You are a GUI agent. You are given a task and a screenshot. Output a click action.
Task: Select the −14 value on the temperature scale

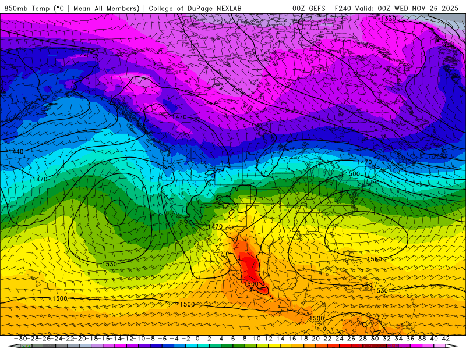115,339
